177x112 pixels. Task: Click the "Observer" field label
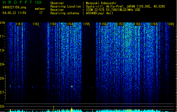click(x=57, y=3)
